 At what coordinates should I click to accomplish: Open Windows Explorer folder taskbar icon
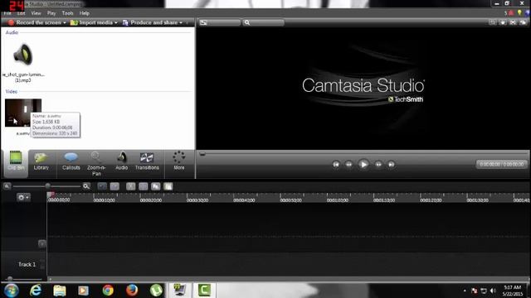tap(59, 291)
